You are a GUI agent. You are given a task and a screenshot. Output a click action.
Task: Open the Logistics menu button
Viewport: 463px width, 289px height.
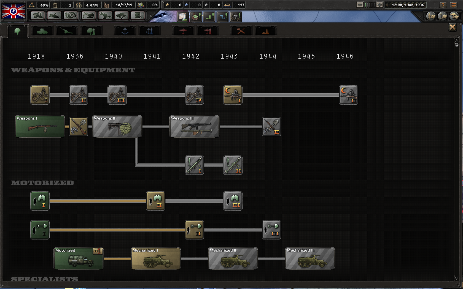pyautogui.click(x=138, y=15)
